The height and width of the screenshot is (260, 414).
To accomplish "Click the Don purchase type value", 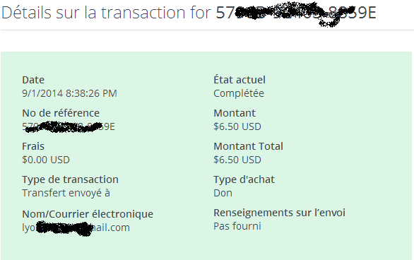I will click(223, 193).
